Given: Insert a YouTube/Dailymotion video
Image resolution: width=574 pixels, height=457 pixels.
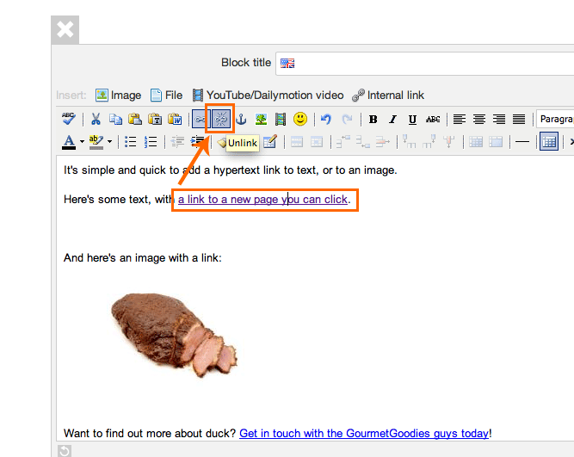Looking at the screenshot, I should tap(268, 96).
